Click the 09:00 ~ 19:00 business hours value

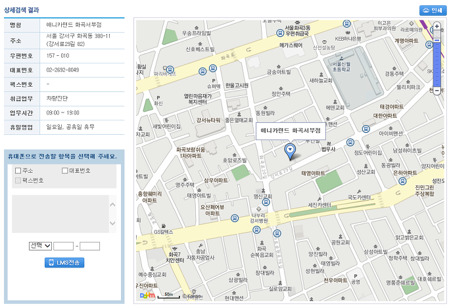tap(62, 113)
